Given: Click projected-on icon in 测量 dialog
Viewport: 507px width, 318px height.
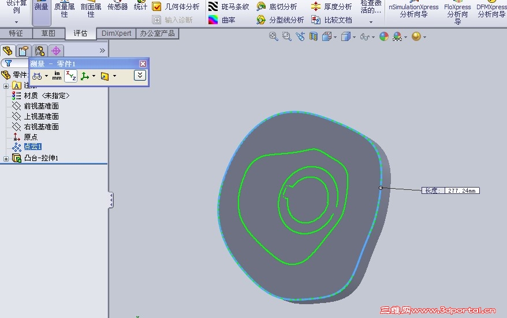Looking at the screenshot, I should pyautogui.click(x=105, y=76).
